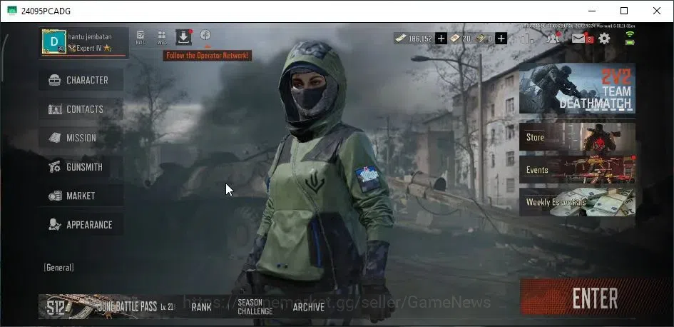
Task: Open the MISSION menu
Action: 81,138
